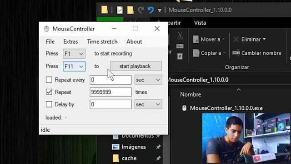Screen dimensions: 291x164
Task: Click the MouseController title bar mouse icon
Action: coord(46,29)
